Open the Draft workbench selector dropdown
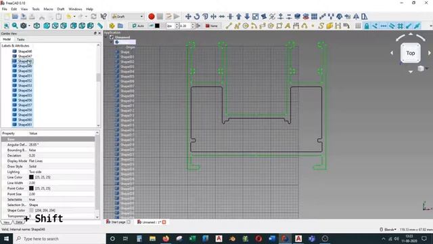 (x=128, y=16)
